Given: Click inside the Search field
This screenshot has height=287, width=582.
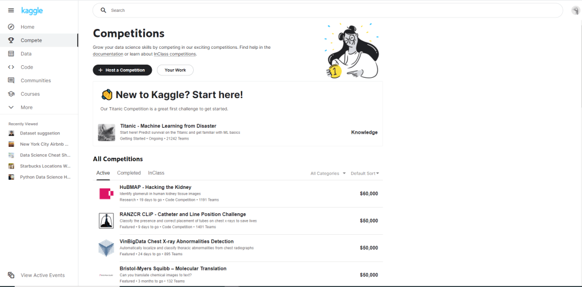Looking at the screenshot, I should 328,10.
